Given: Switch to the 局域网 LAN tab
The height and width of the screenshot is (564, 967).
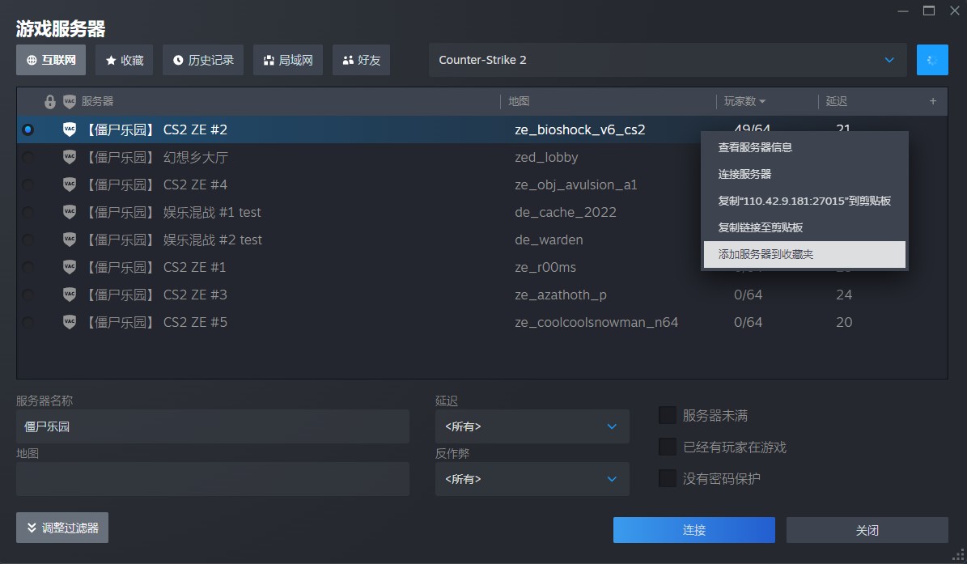Looking at the screenshot, I should (288, 60).
